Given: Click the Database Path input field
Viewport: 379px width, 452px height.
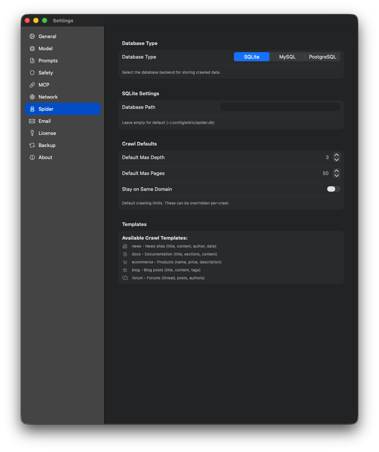Looking at the screenshot, I should click(280, 107).
